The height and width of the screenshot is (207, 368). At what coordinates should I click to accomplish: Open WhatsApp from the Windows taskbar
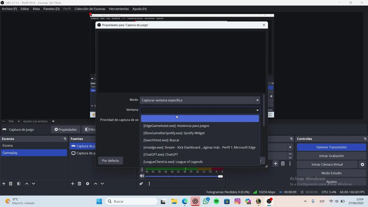point(206,201)
